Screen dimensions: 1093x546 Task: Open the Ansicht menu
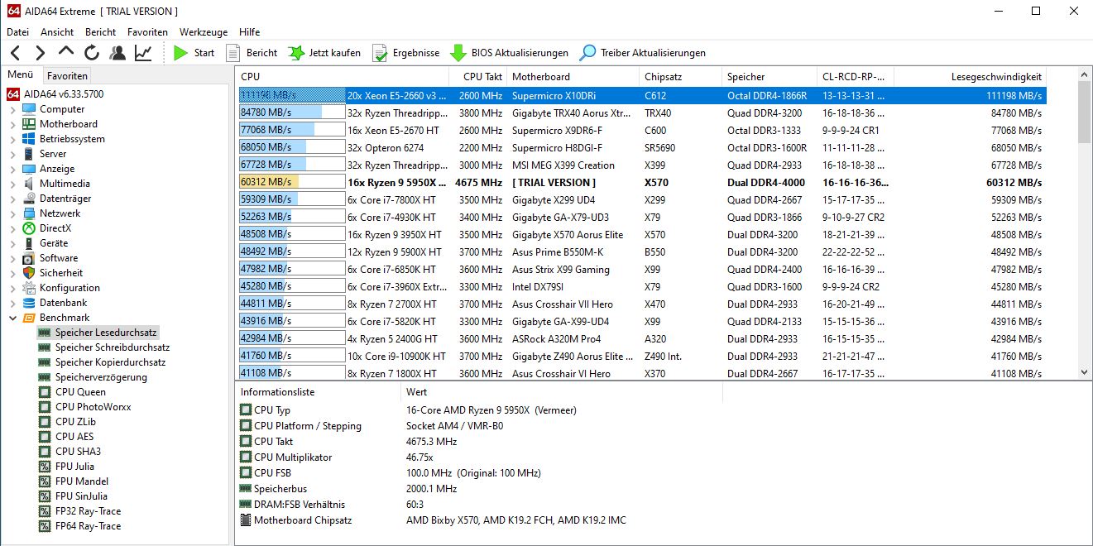(57, 31)
